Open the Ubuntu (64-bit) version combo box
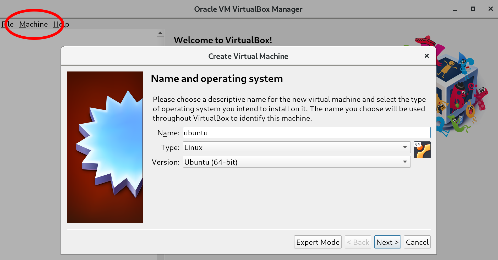498x260 pixels. pos(293,162)
